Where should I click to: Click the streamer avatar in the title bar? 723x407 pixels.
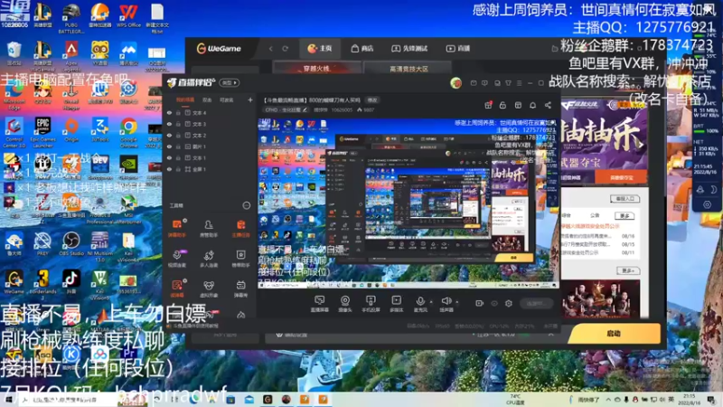click(455, 83)
